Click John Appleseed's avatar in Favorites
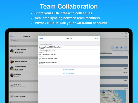Viewport: 138px width, 103px height. click(x=12, y=51)
